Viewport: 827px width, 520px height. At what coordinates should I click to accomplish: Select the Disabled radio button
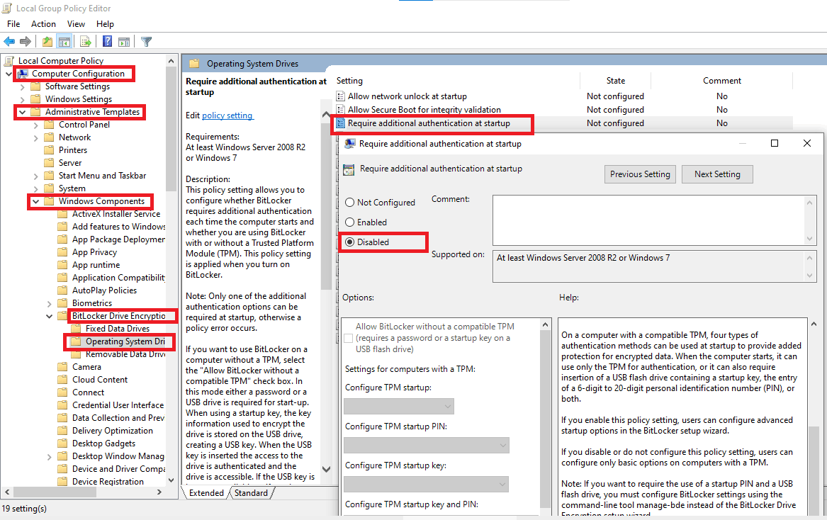(349, 242)
